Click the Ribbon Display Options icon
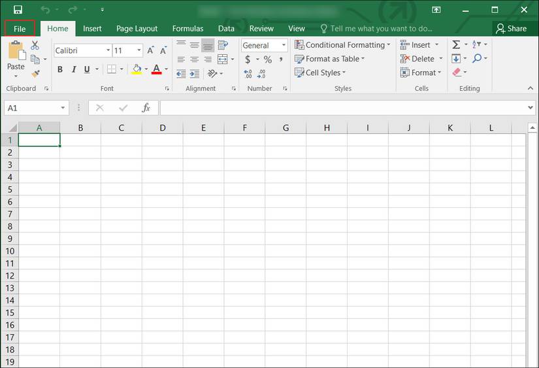This screenshot has width=539, height=368. coord(436,10)
